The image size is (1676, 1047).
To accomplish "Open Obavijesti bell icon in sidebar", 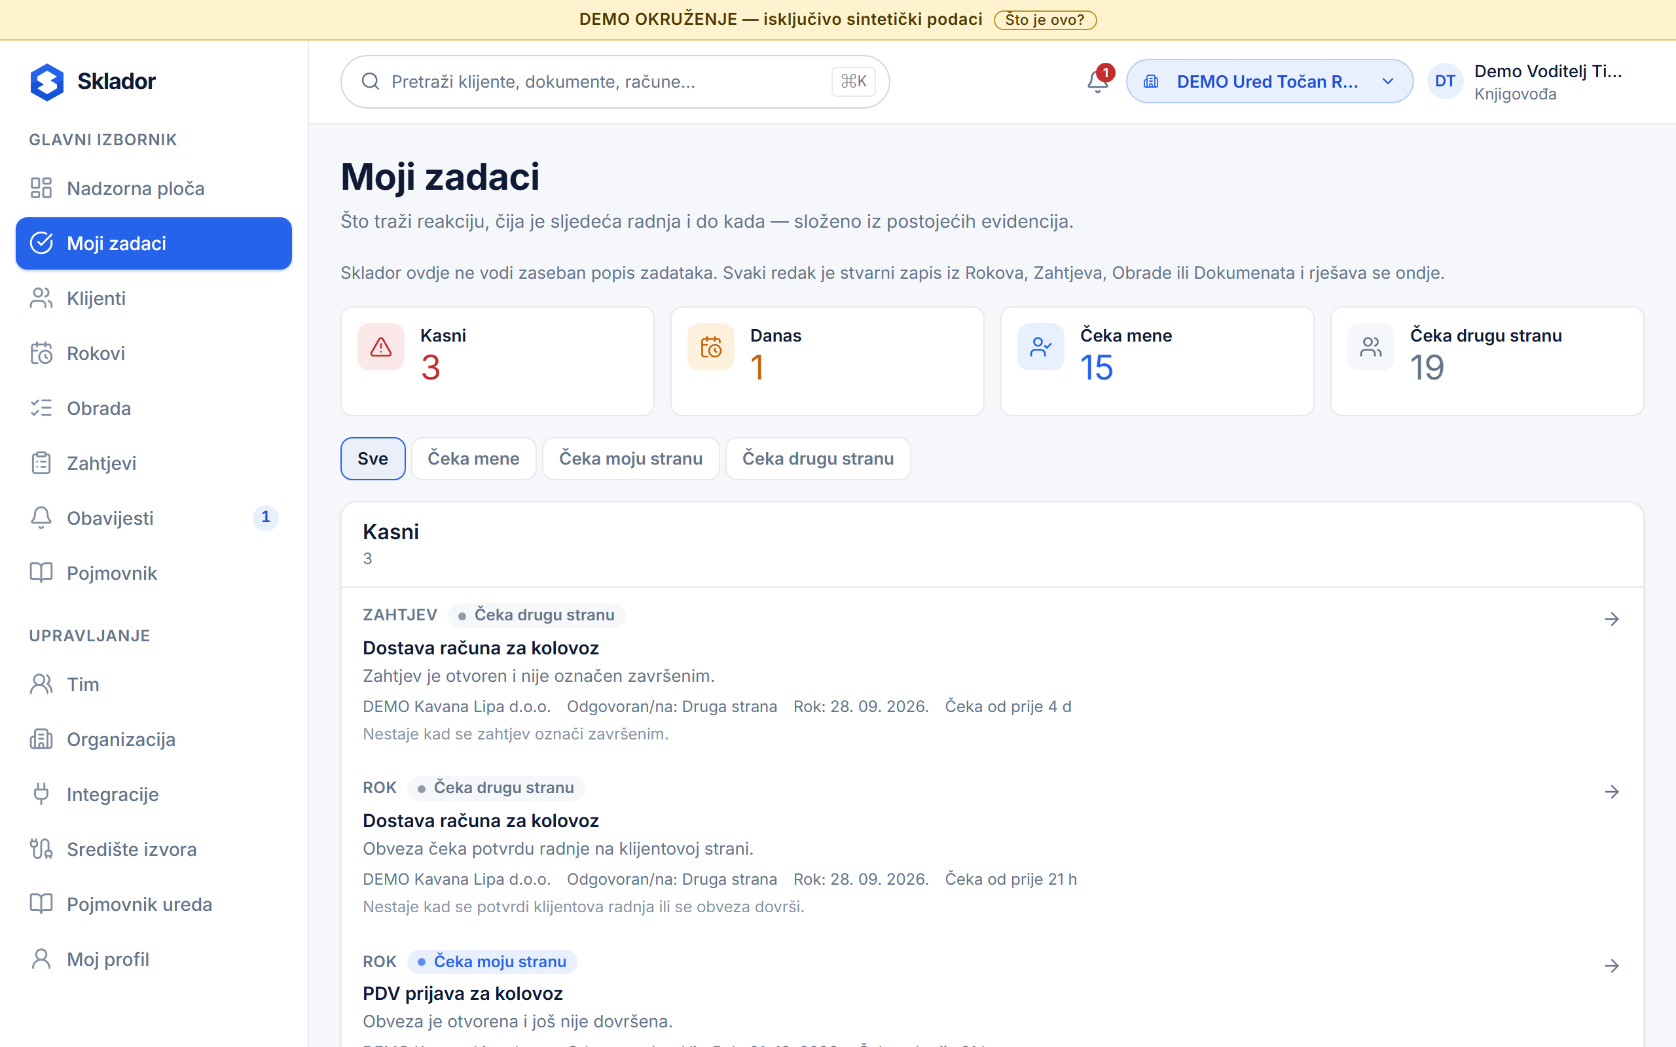I will 41,518.
